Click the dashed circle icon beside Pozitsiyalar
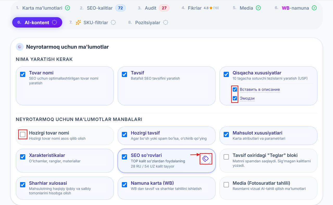The height and width of the screenshot is (205, 333). 166,23
